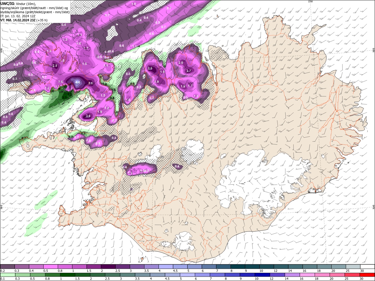The image size is (375, 281).
Task: Select the pale green 0.1 swatch on lower scale
Action: pos(8,275)
